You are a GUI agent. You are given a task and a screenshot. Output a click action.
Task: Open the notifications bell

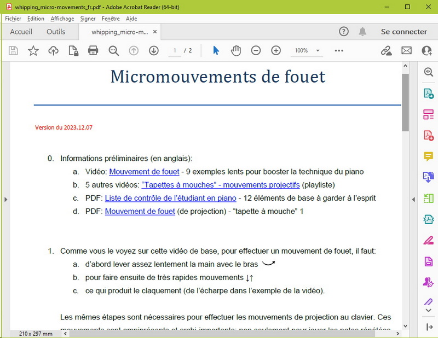click(x=362, y=32)
